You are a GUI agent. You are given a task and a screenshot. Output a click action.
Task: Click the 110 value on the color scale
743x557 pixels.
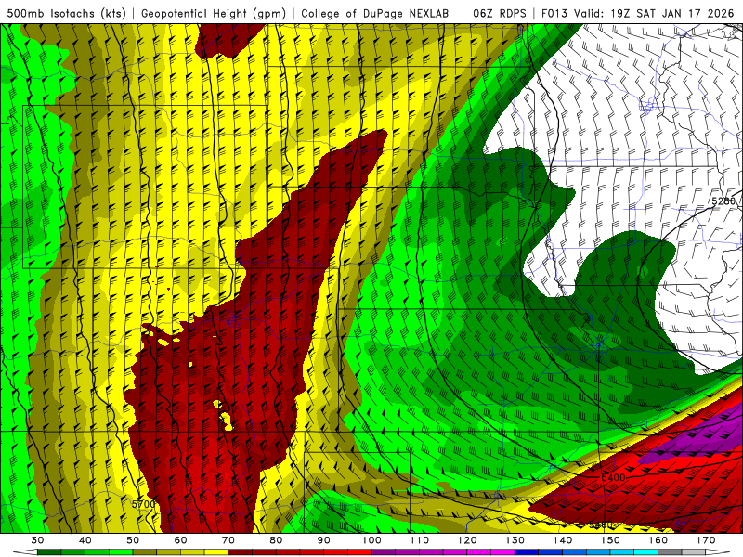pyautogui.click(x=420, y=540)
